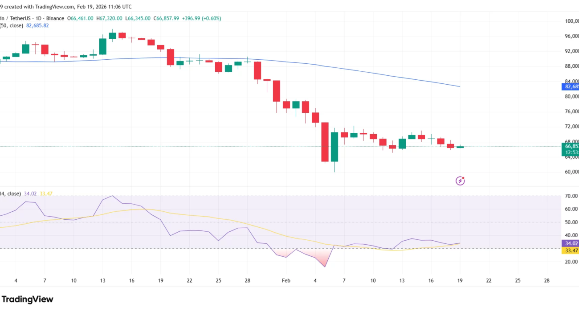Click the 70.00 level on the RSI scale
The height and width of the screenshot is (312, 579).
point(570,196)
